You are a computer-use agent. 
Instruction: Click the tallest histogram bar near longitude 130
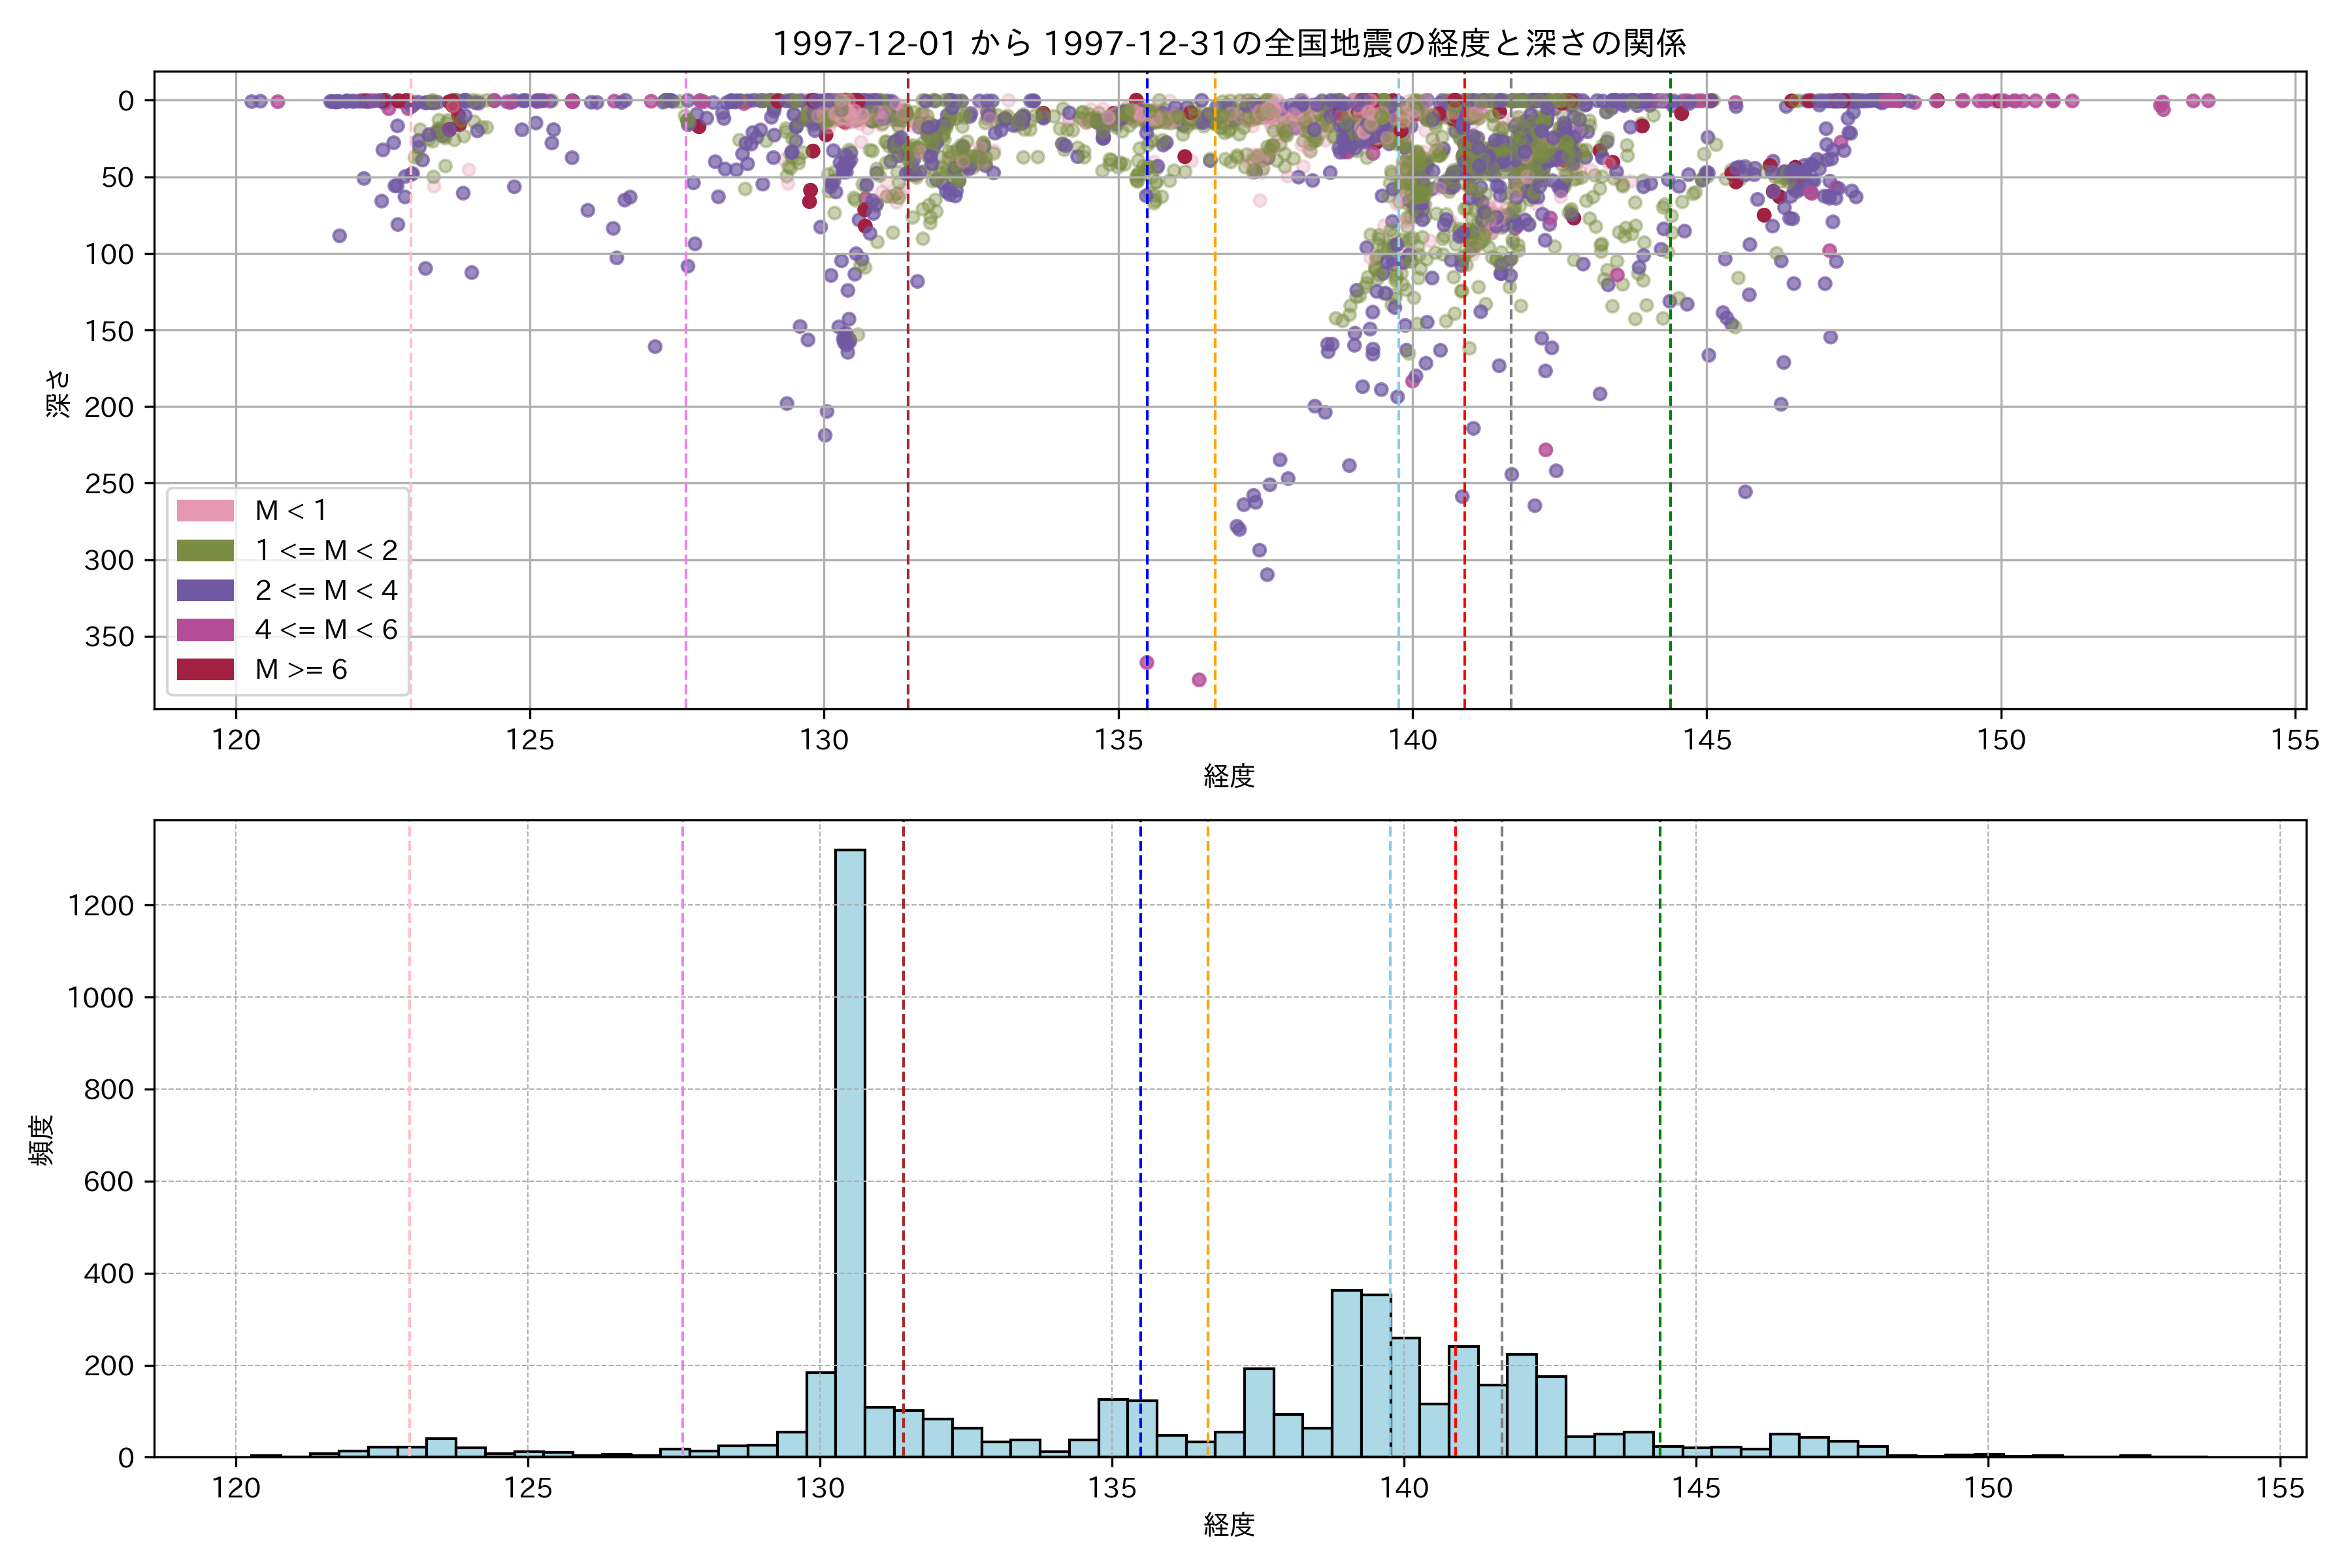point(850,1150)
